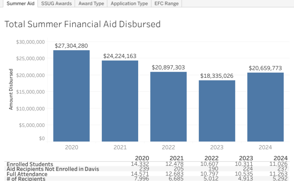Click the 14,332 enrolled students cell
Image resolution: width=294 pixels, height=181 pixels.
pyautogui.click(x=140, y=164)
